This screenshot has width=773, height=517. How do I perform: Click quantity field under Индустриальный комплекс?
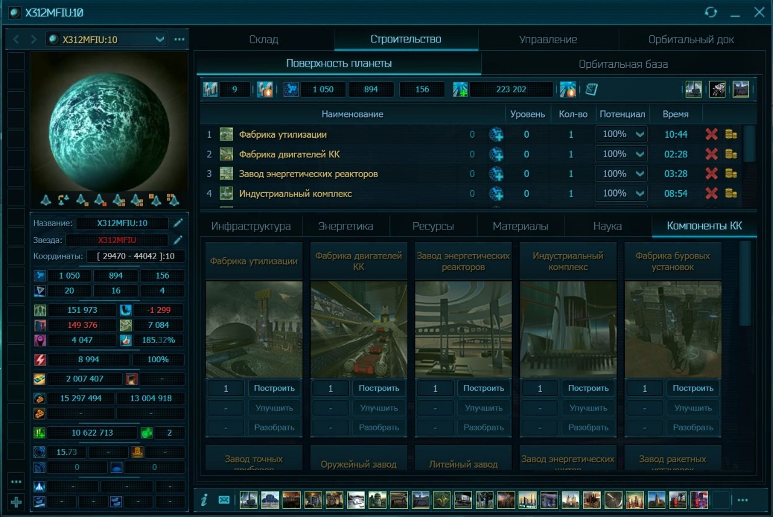click(x=539, y=388)
